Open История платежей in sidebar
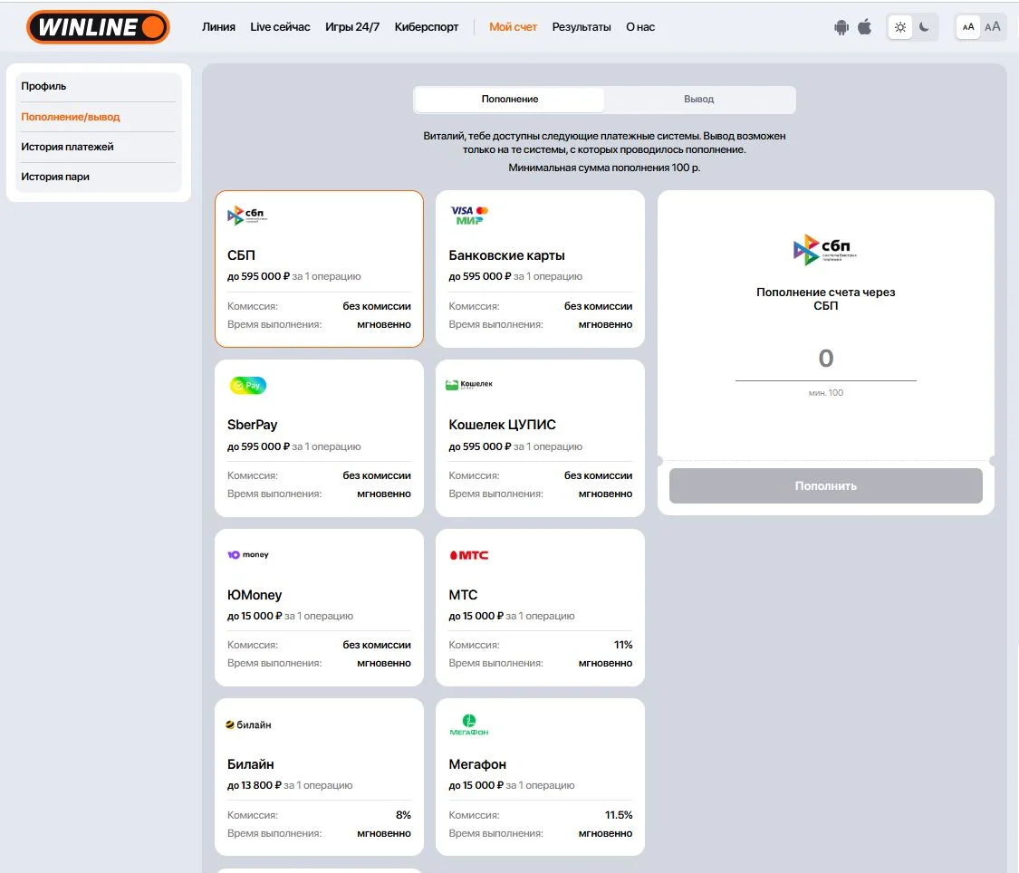Image resolution: width=1019 pixels, height=873 pixels. tap(68, 147)
